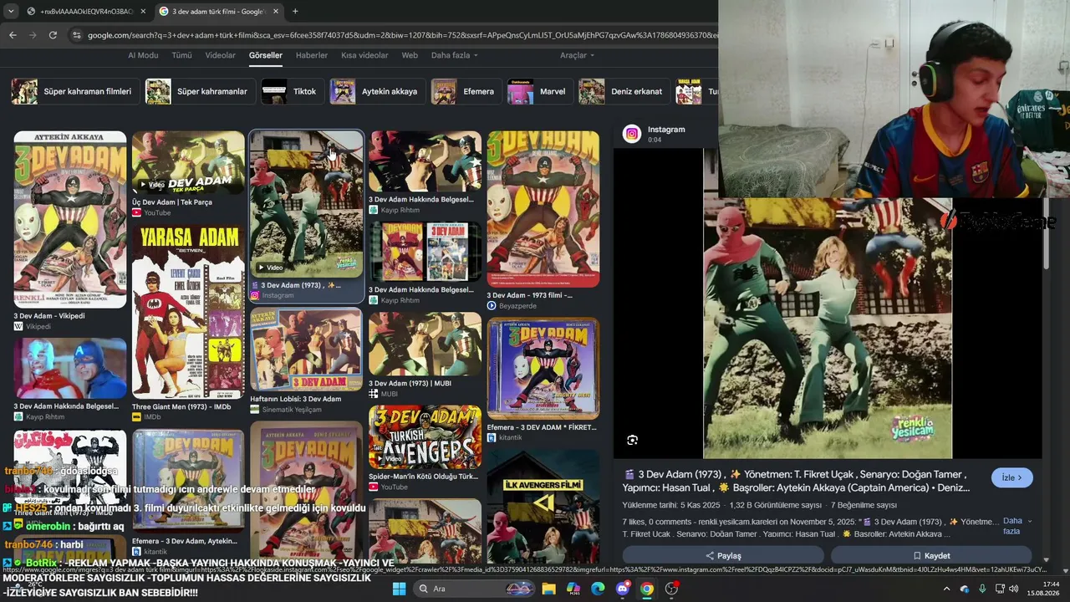1070x602 pixels.
Task: Open the Yarasa Adam poster thumbnail
Action: click(x=188, y=313)
